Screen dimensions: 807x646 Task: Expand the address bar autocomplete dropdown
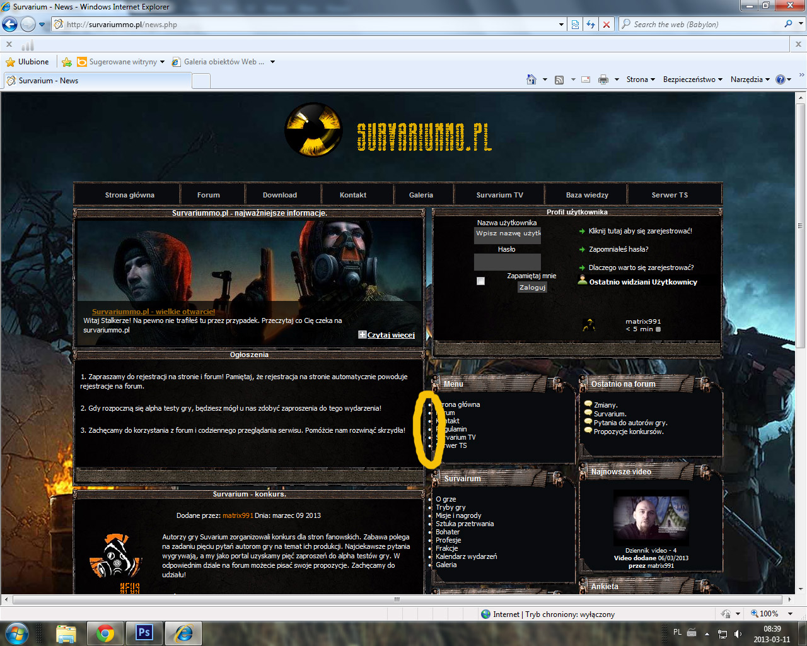click(x=561, y=25)
